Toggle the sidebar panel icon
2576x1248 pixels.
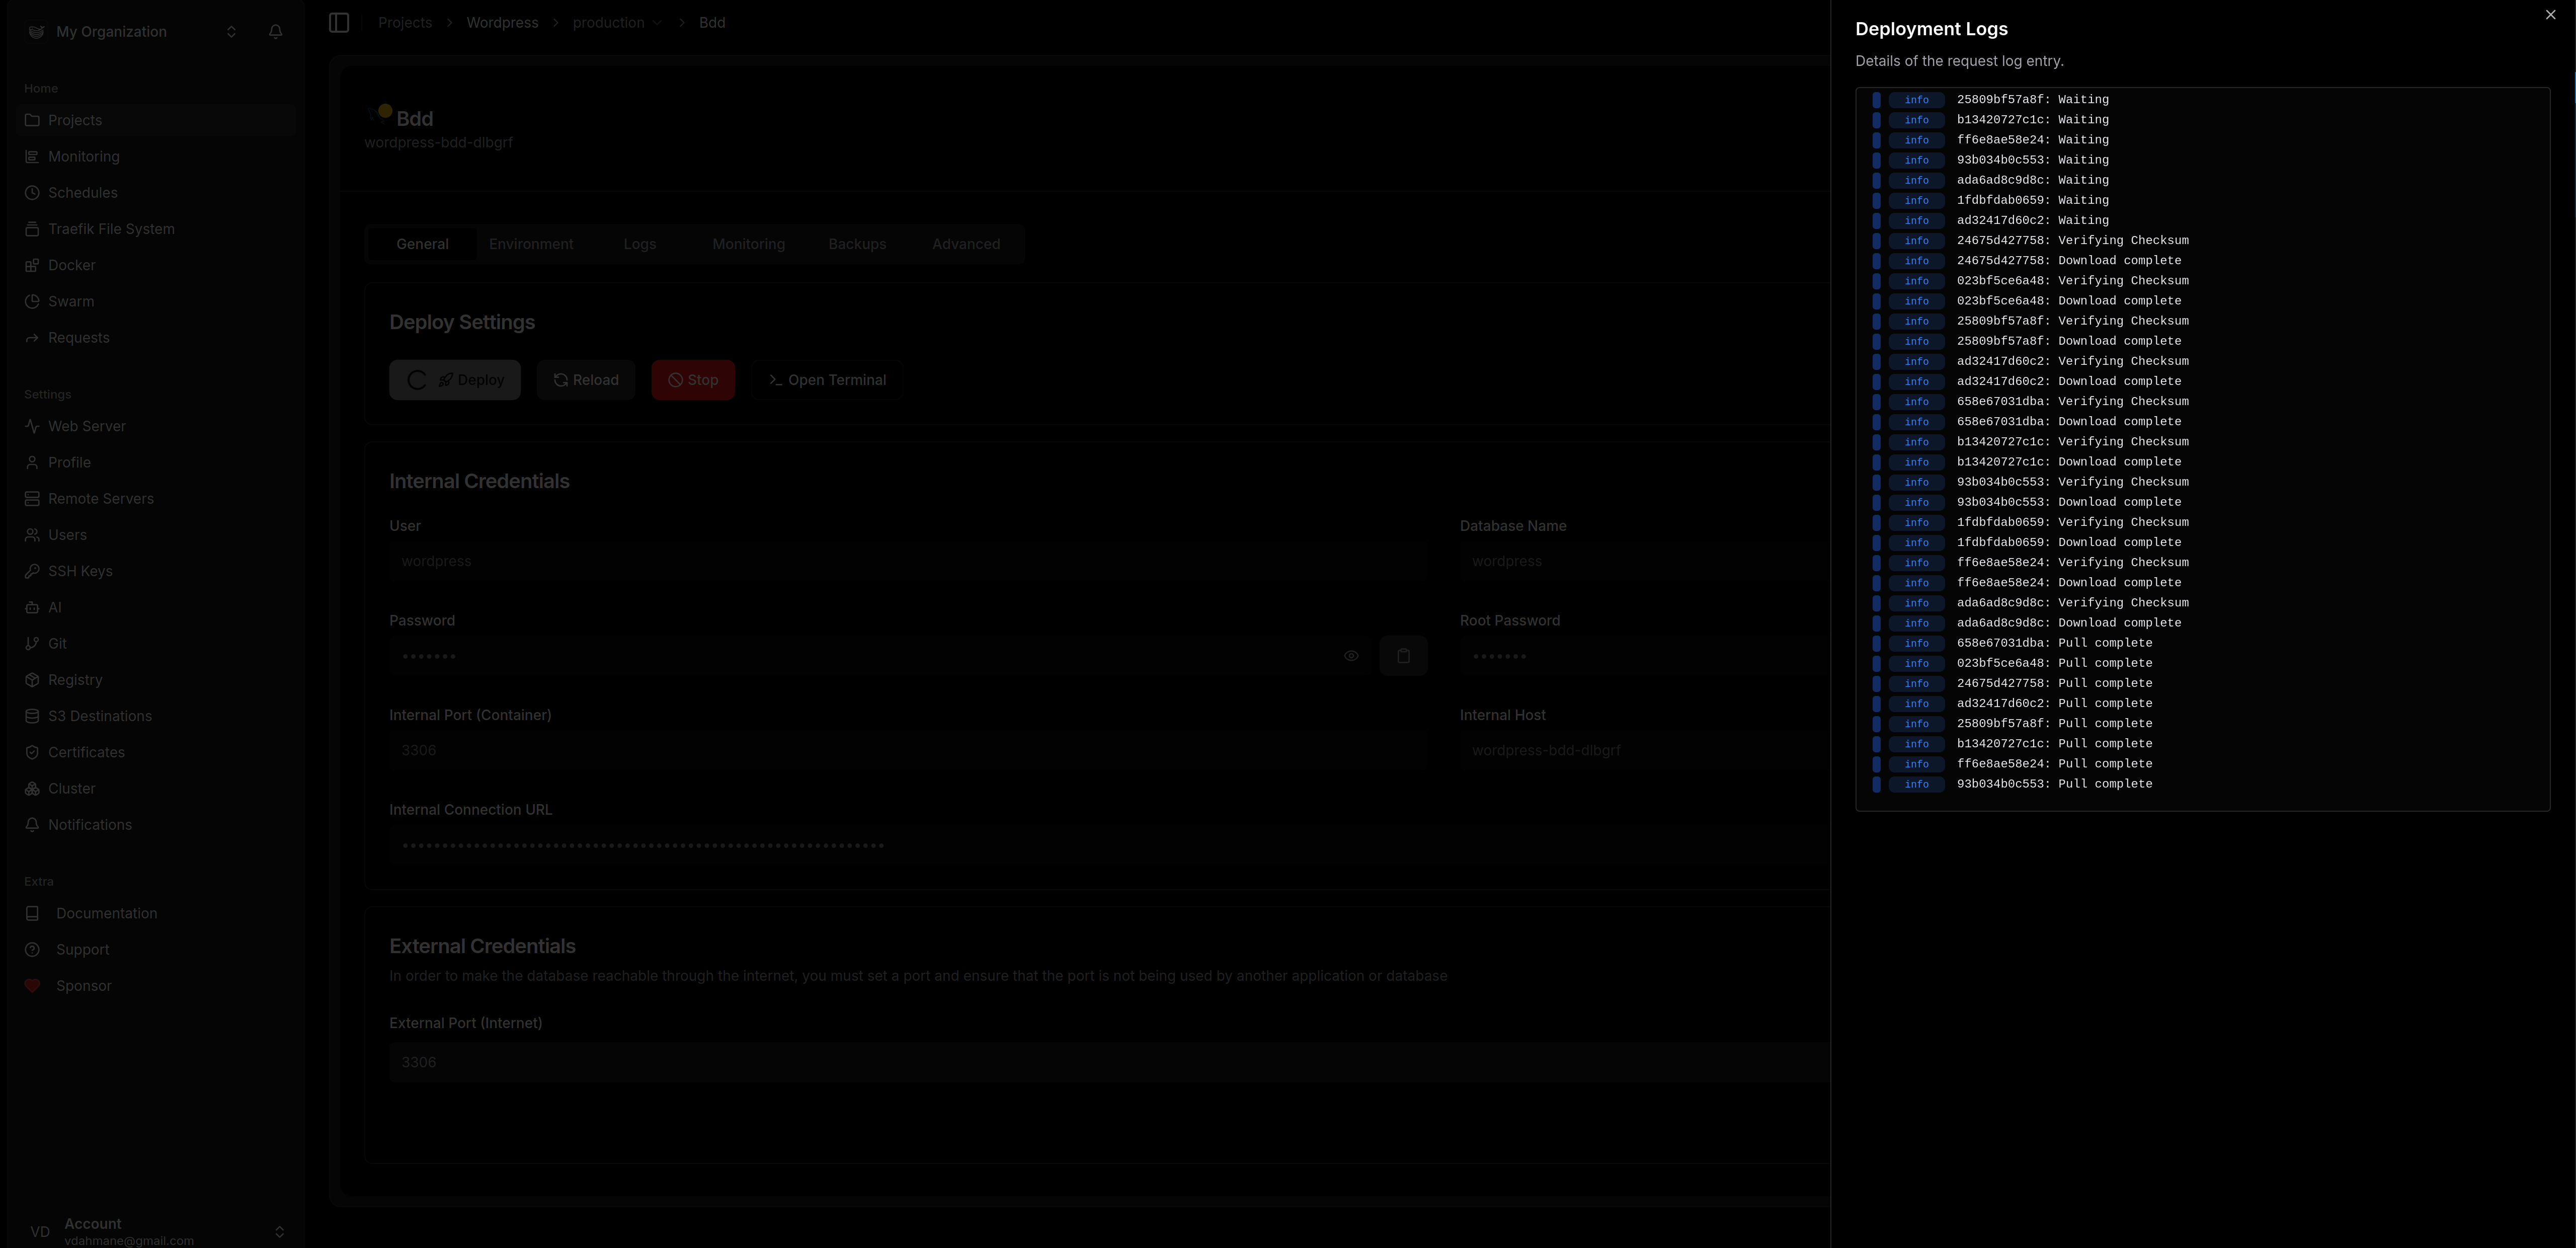tap(339, 23)
